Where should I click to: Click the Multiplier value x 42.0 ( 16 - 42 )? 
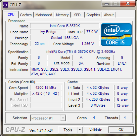(46, 93)
